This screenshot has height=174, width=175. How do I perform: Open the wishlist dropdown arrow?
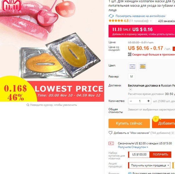[x=173, y=133]
